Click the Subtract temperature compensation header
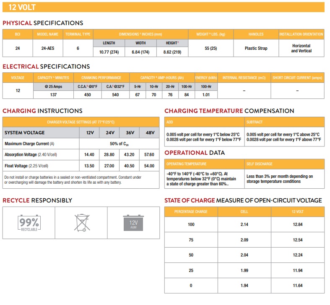330x305 pixels. click(x=255, y=122)
